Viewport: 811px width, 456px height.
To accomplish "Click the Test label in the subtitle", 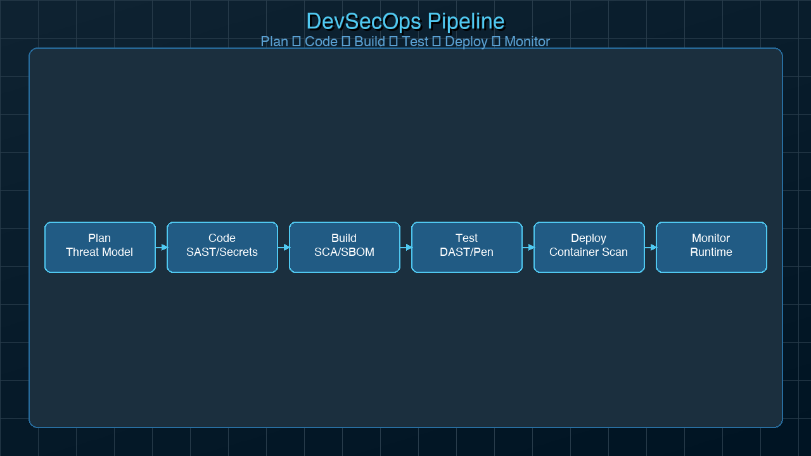I will 416,42.
